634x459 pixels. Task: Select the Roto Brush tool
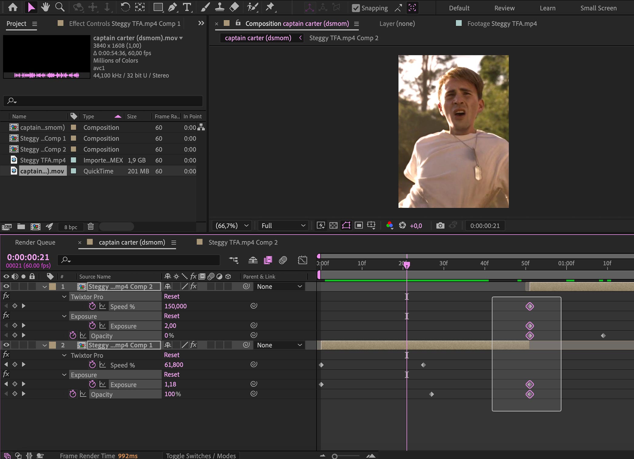coord(252,7)
